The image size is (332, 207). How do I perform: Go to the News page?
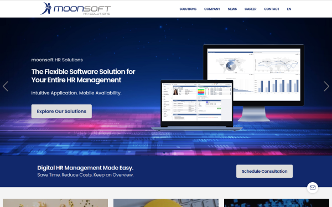click(x=232, y=9)
